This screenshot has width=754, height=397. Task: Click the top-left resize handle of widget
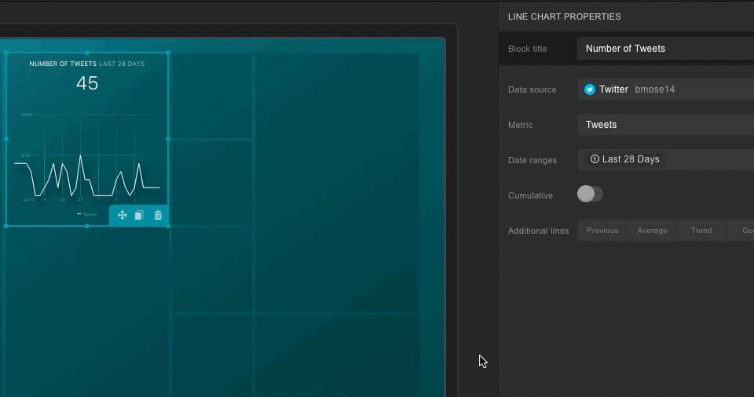coord(7,53)
